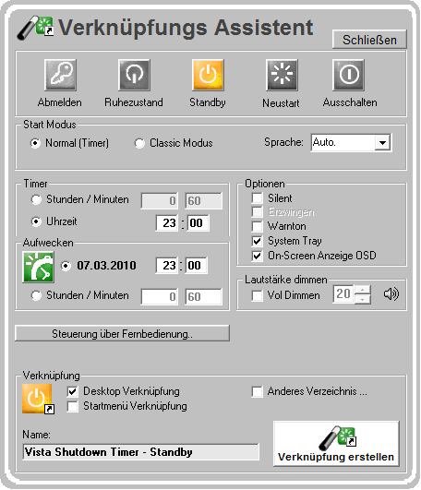The width and height of the screenshot is (421, 490).
Task: Increase the Vol Dimmen value with up arrow
Action: (362, 290)
